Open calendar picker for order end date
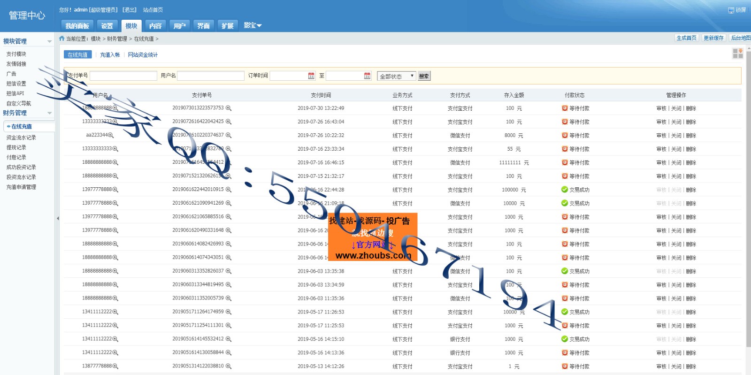The width and height of the screenshot is (751, 375). 367,76
